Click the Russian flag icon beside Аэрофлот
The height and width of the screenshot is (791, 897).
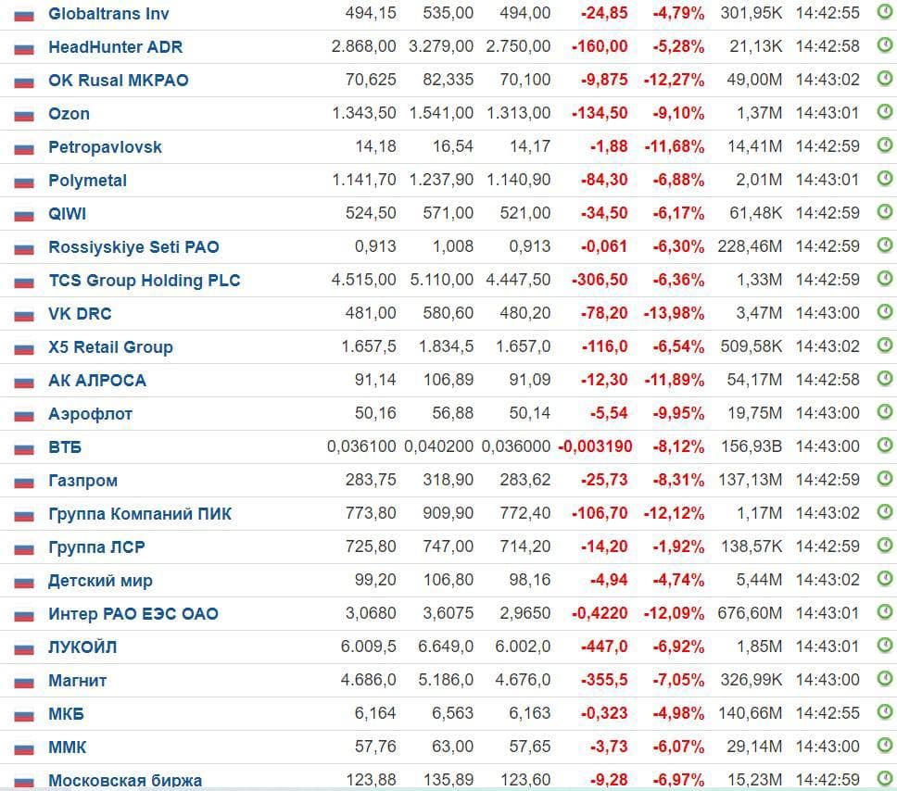pos(24,416)
